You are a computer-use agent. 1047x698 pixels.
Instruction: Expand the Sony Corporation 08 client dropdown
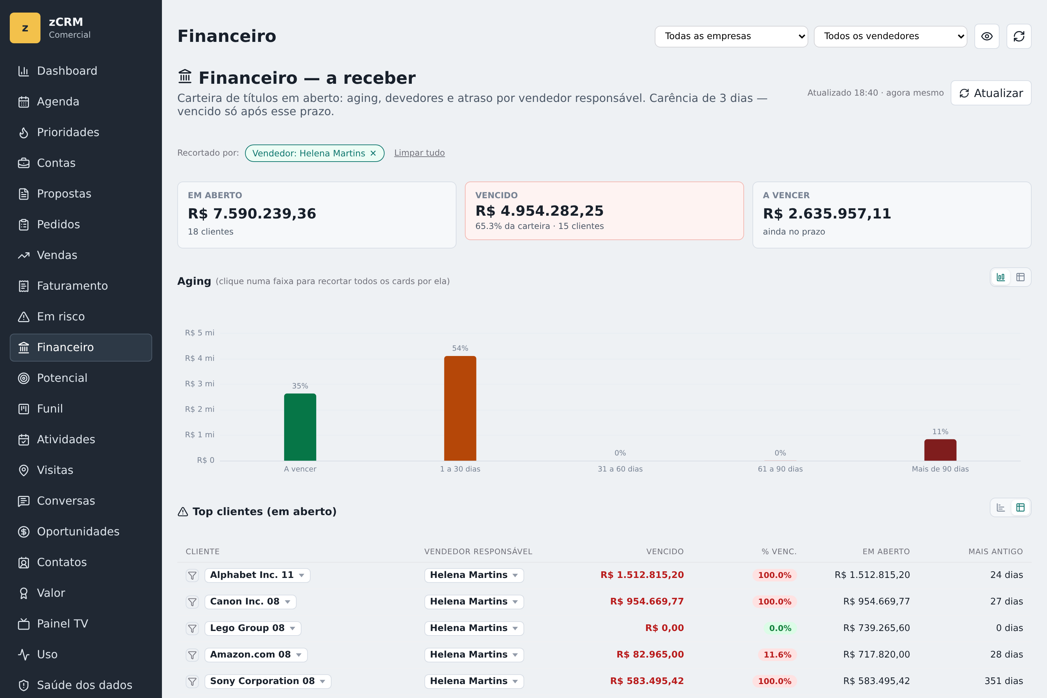pyautogui.click(x=268, y=681)
